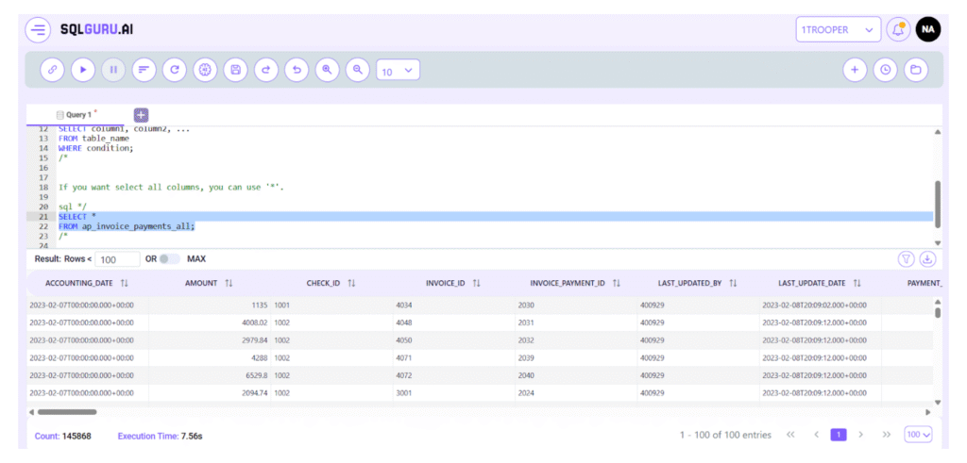Click the save disk icon
This screenshot has width=967, height=463.
click(235, 70)
